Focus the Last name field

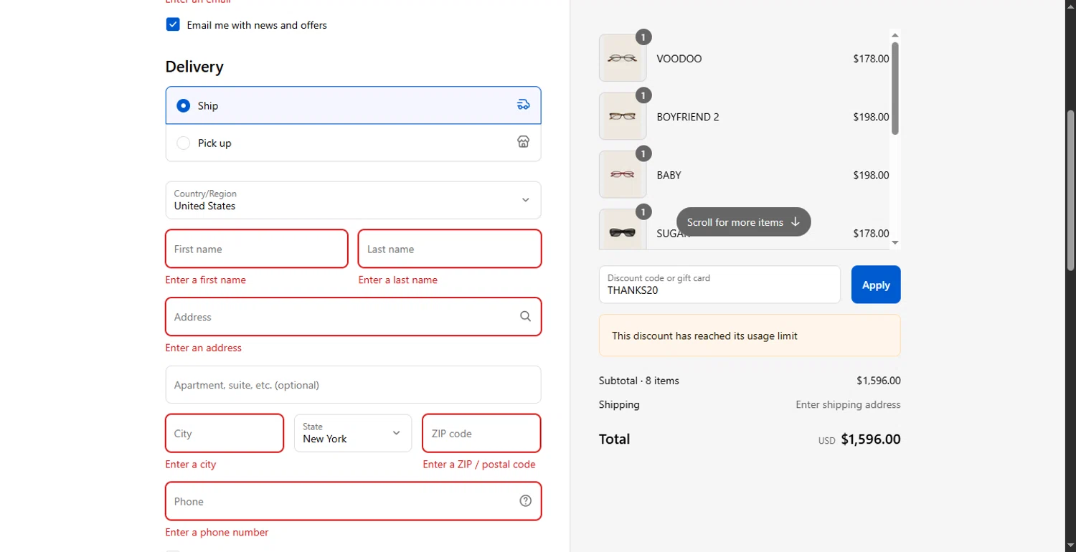(x=450, y=249)
